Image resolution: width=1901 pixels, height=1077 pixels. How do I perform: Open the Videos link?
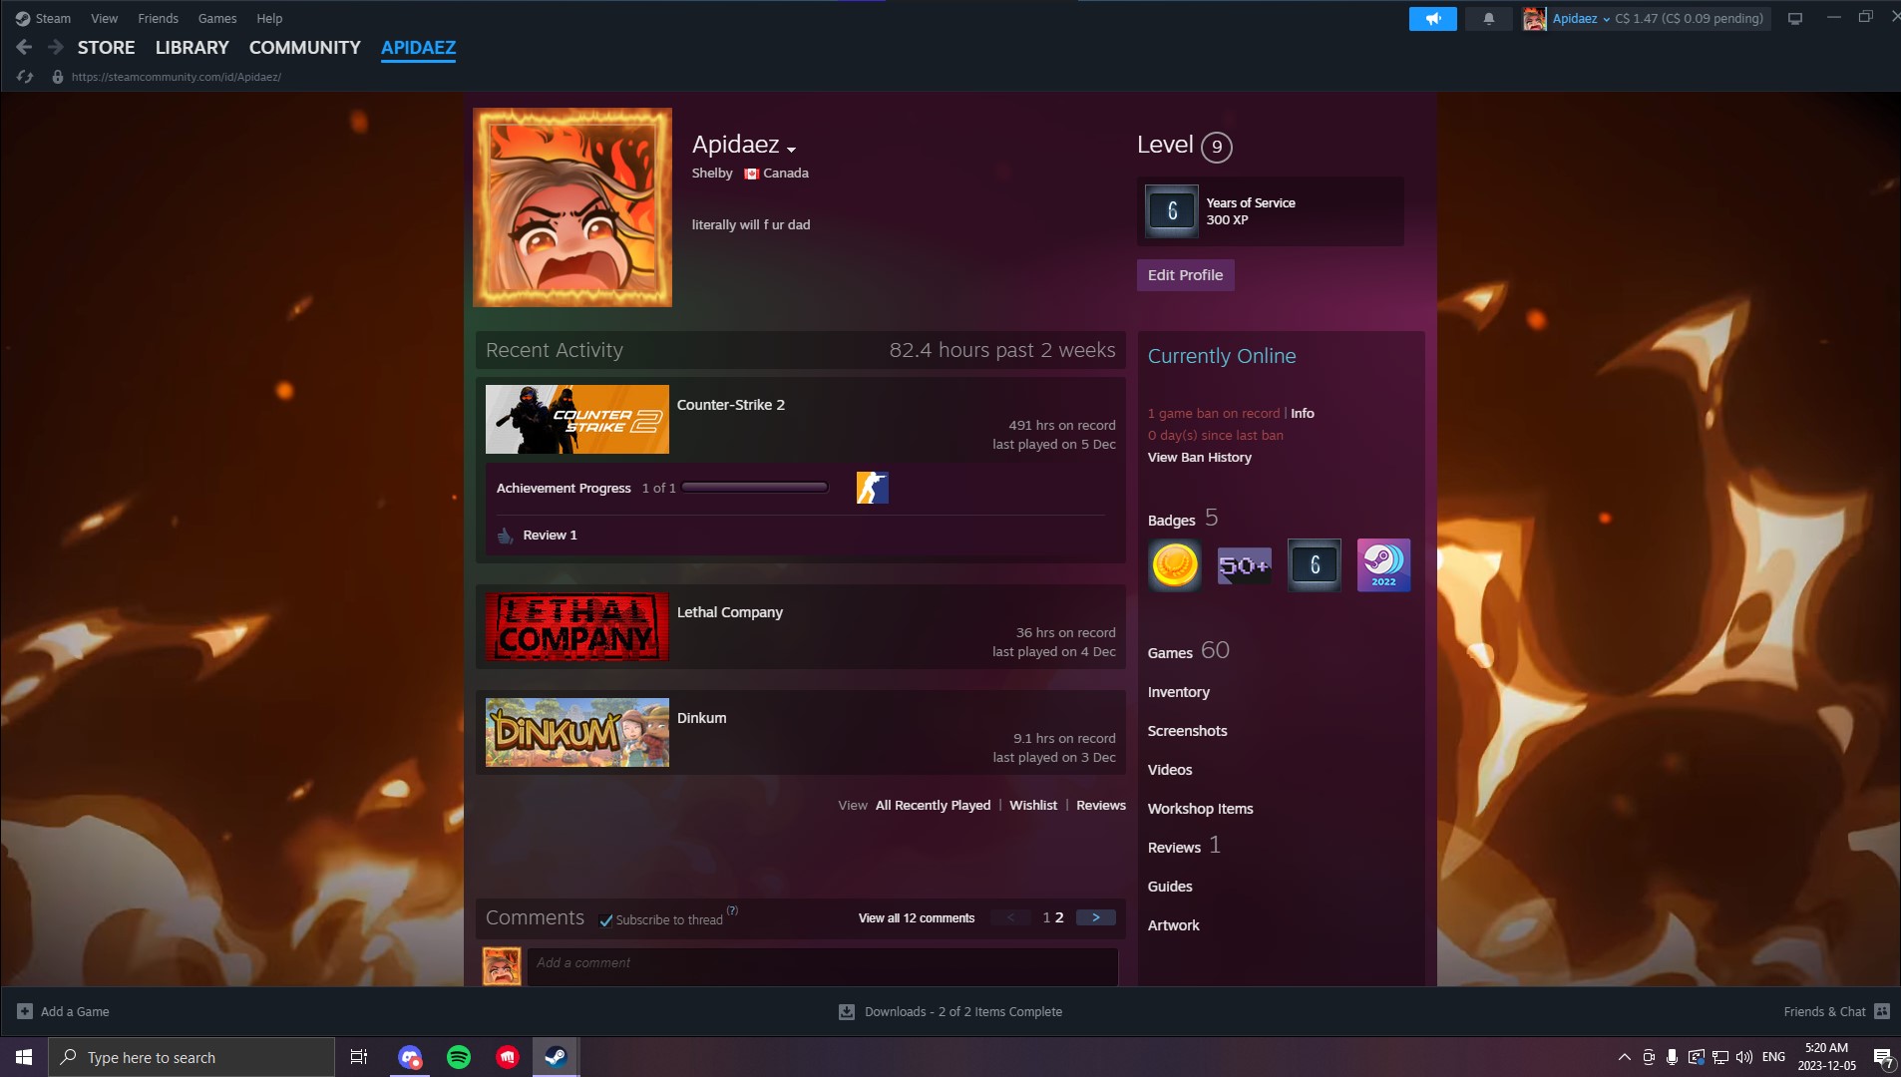point(1169,770)
